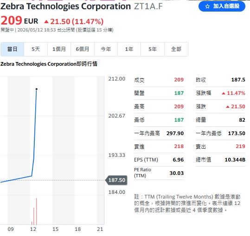
Task: Click the 漲跌幅 up-triangle icon
Action: tap(224, 93)
